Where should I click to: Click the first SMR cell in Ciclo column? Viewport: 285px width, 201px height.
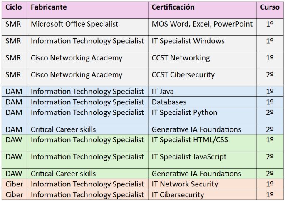pyautogui.click(x=15, y=27)
